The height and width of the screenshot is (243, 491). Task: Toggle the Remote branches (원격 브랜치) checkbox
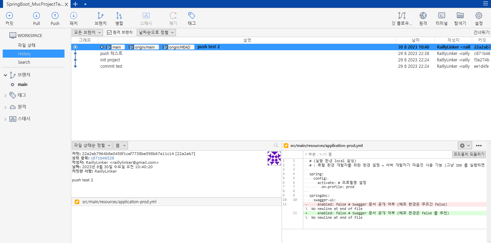[109, 32]
